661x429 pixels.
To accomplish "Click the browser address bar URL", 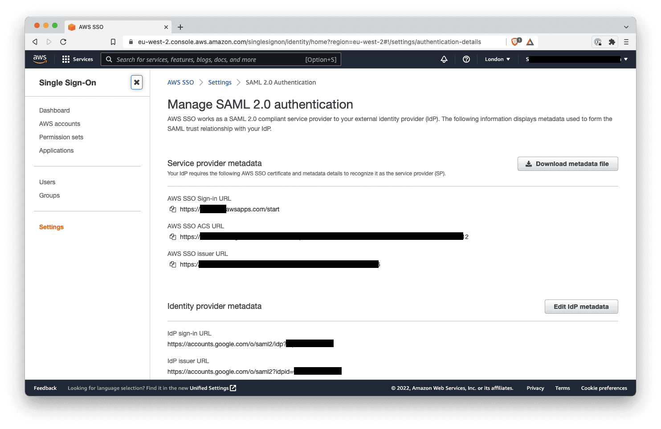I will click(x=310, y=42).
